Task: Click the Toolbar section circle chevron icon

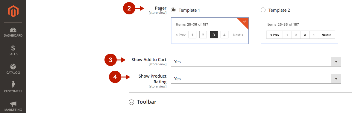Action: click(131, 102)
